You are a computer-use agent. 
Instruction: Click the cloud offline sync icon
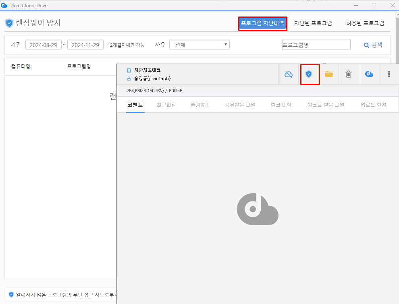[x=289, y=74]
